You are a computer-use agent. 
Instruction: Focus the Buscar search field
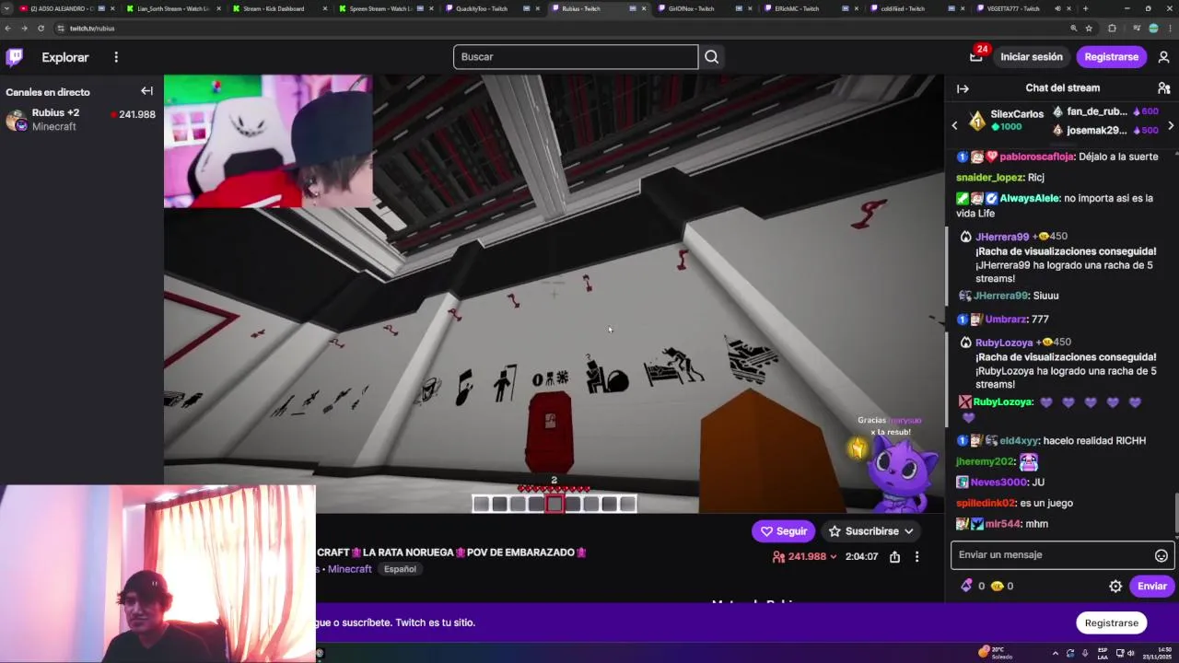pos(576,57)
